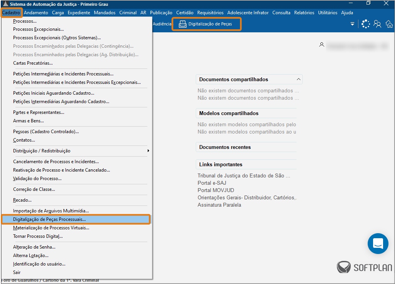The width and height of the screenshot is (395, 284).
Task: Open the Consulta menu
Action: pos(281,13)
